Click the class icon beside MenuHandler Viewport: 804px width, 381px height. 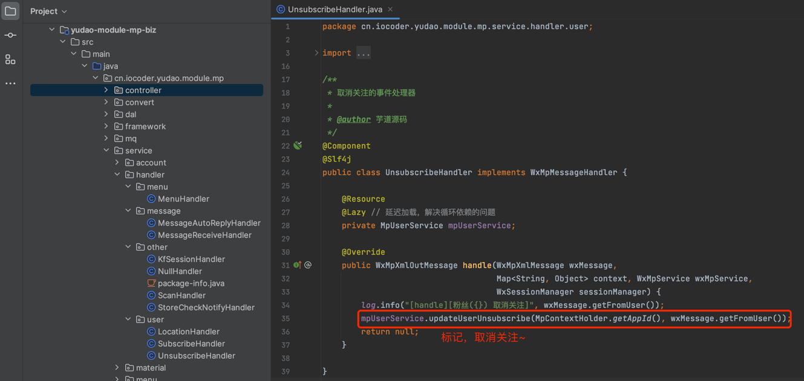click(151, 199)
